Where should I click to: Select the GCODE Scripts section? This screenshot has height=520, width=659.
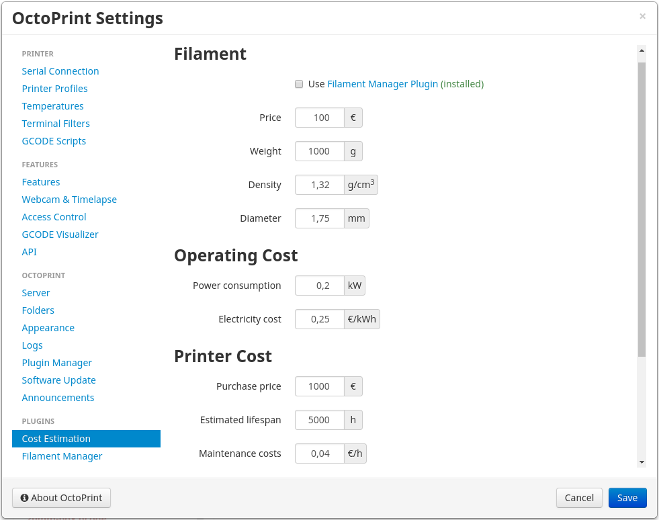[x=54, y=141]
